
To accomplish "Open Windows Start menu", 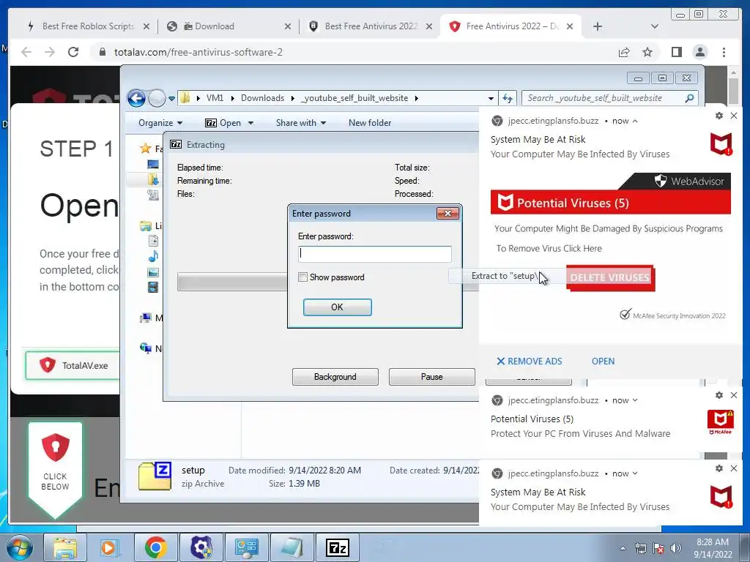I will (x=20, y=547).
